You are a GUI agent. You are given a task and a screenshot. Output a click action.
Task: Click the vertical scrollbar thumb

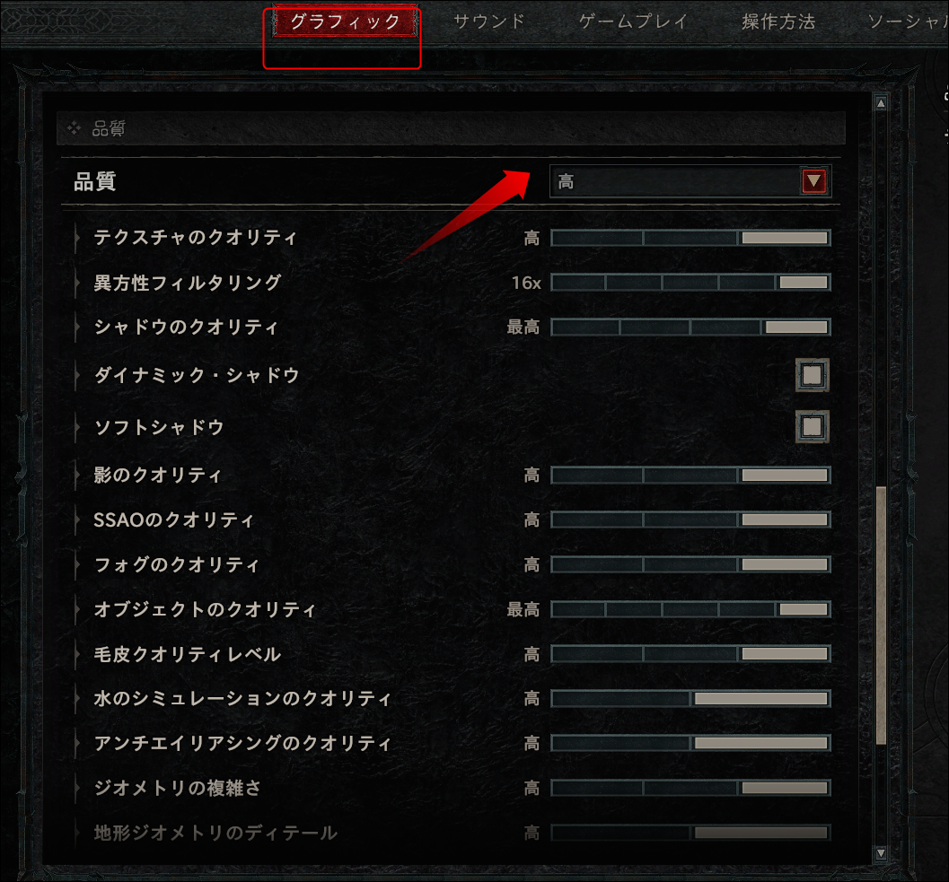[881, 616]
